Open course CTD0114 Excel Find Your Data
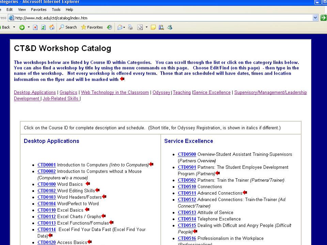The height and width of the screenshot is (245, 327). (x=47, y=229)
